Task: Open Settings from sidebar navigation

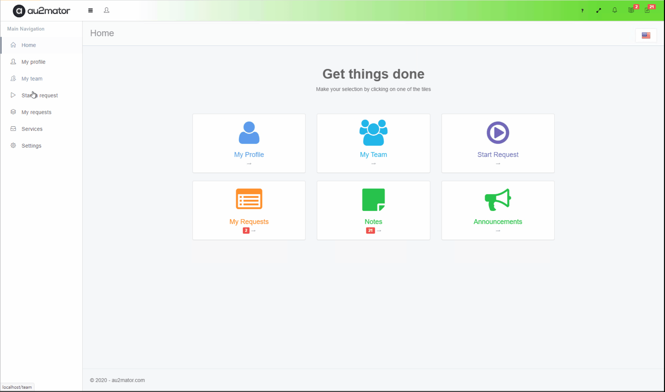Action: [x=31, y=145]
